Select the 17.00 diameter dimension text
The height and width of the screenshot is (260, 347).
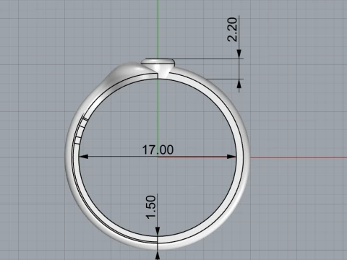pyautogui.click(x=158, y=149)
